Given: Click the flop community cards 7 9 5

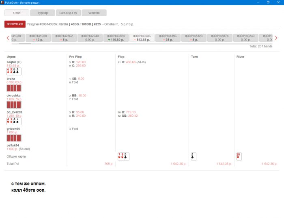Looking at the screenshot, I should 123,156.
